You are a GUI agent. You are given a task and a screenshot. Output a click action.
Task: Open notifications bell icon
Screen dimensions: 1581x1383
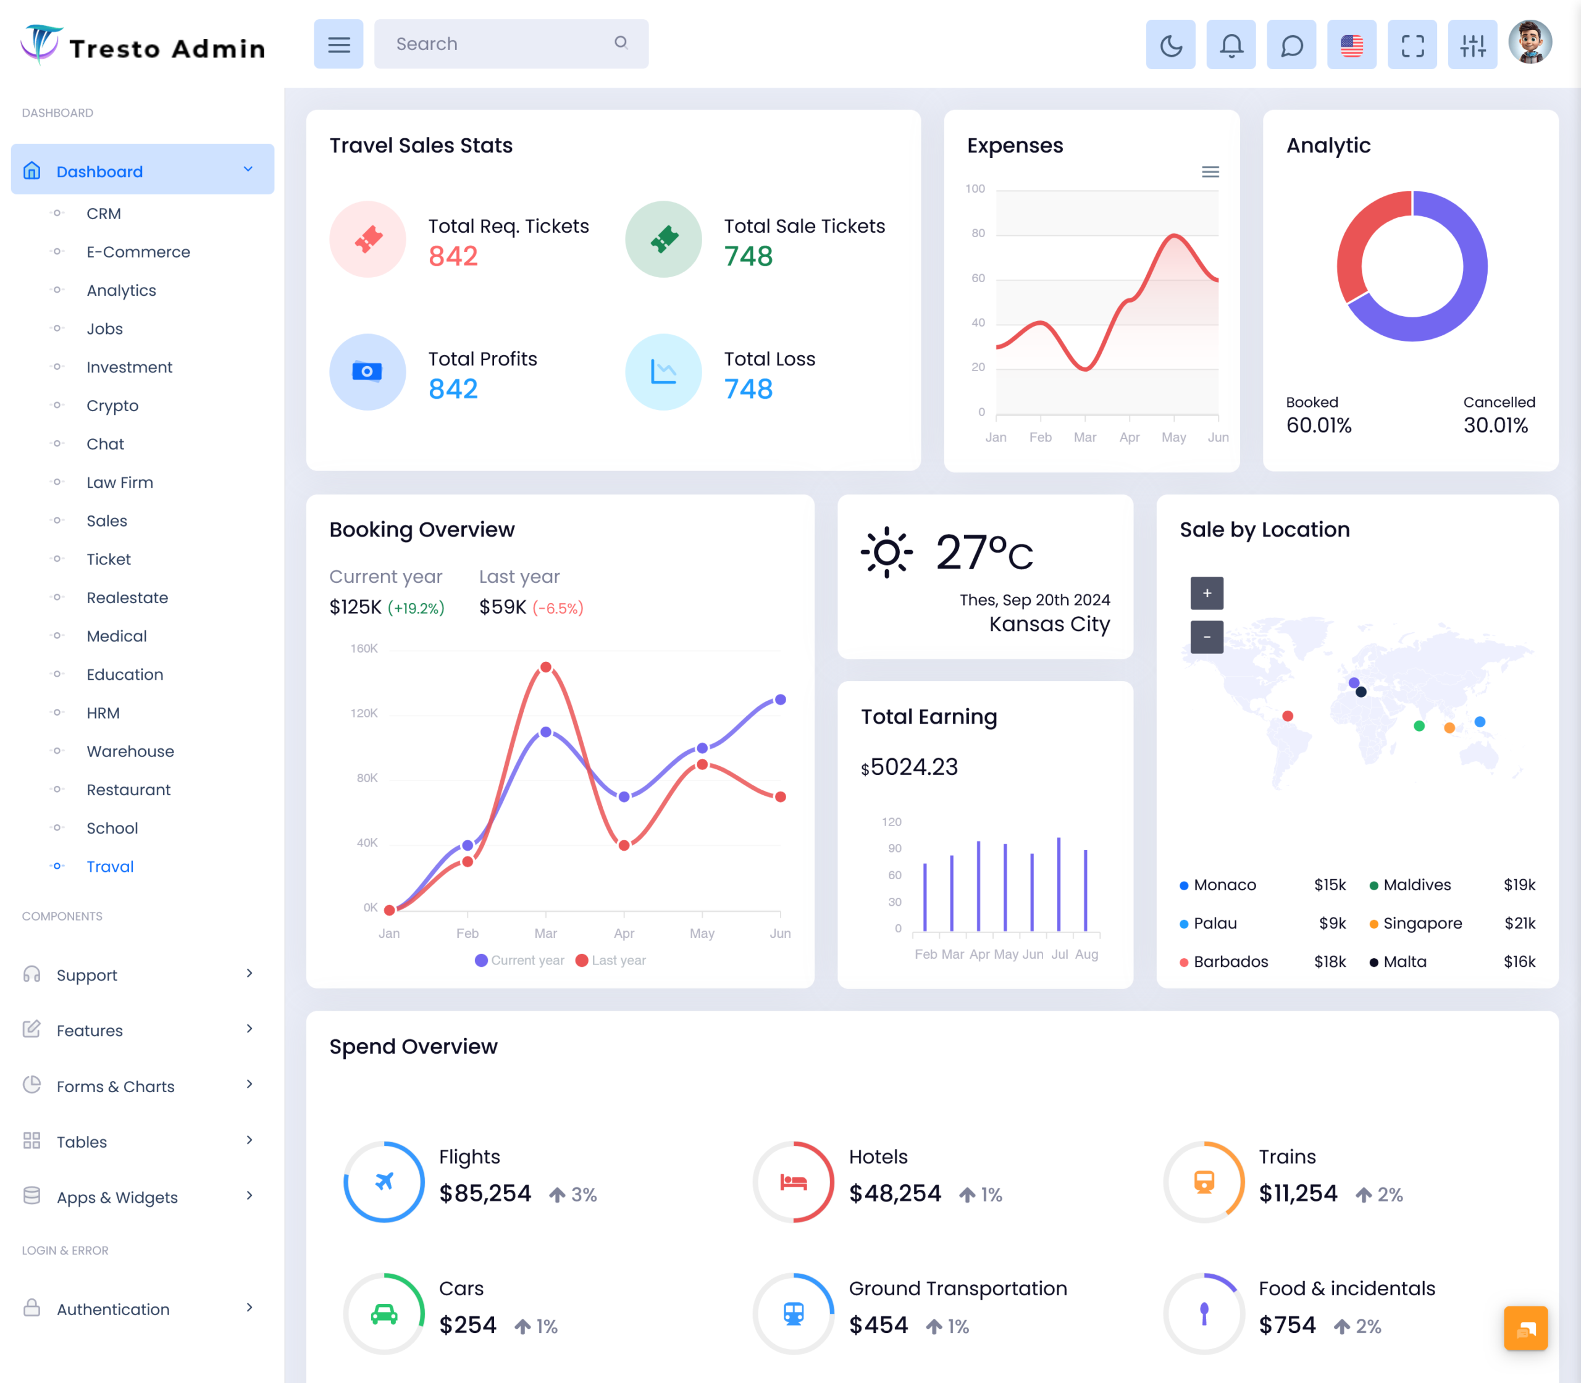[x=1230, y=44]
